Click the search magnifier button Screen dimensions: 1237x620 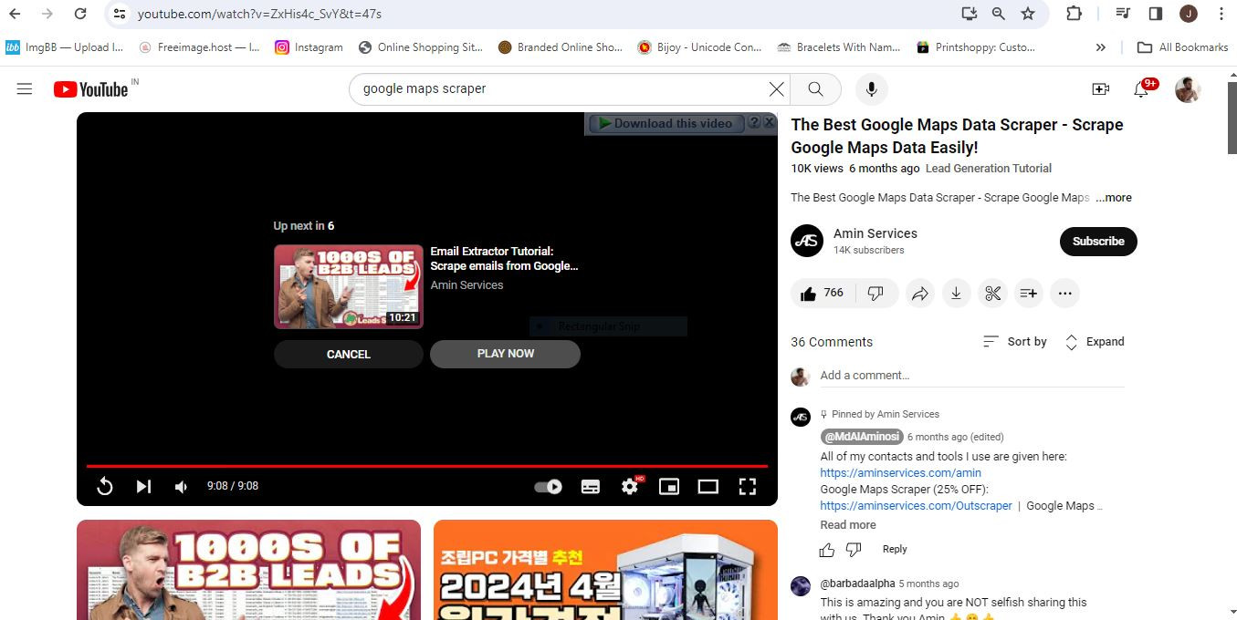(x=815, y=88)
